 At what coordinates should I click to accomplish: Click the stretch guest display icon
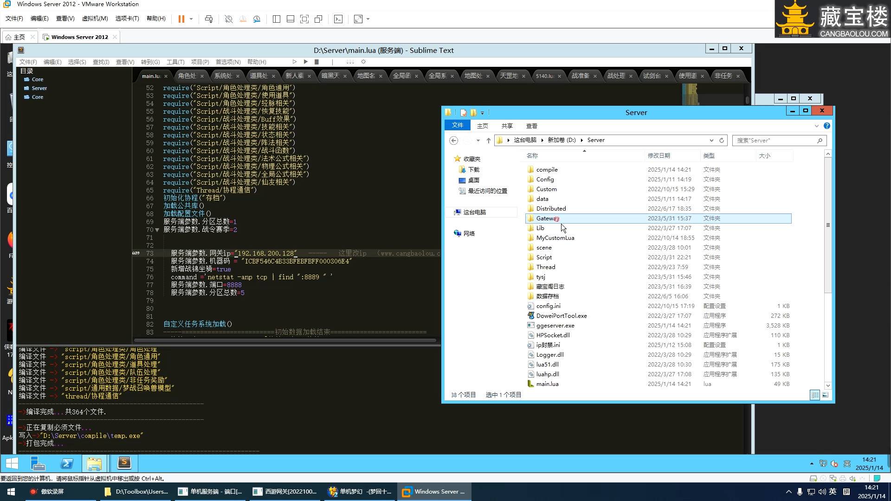[x=358, y=19]
